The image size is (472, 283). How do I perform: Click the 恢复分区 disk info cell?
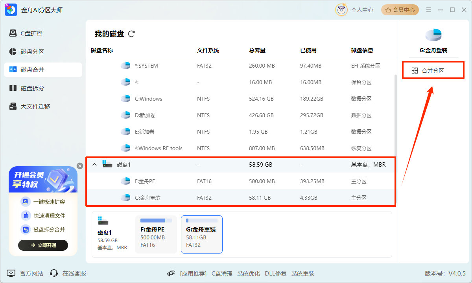[361, 148]
